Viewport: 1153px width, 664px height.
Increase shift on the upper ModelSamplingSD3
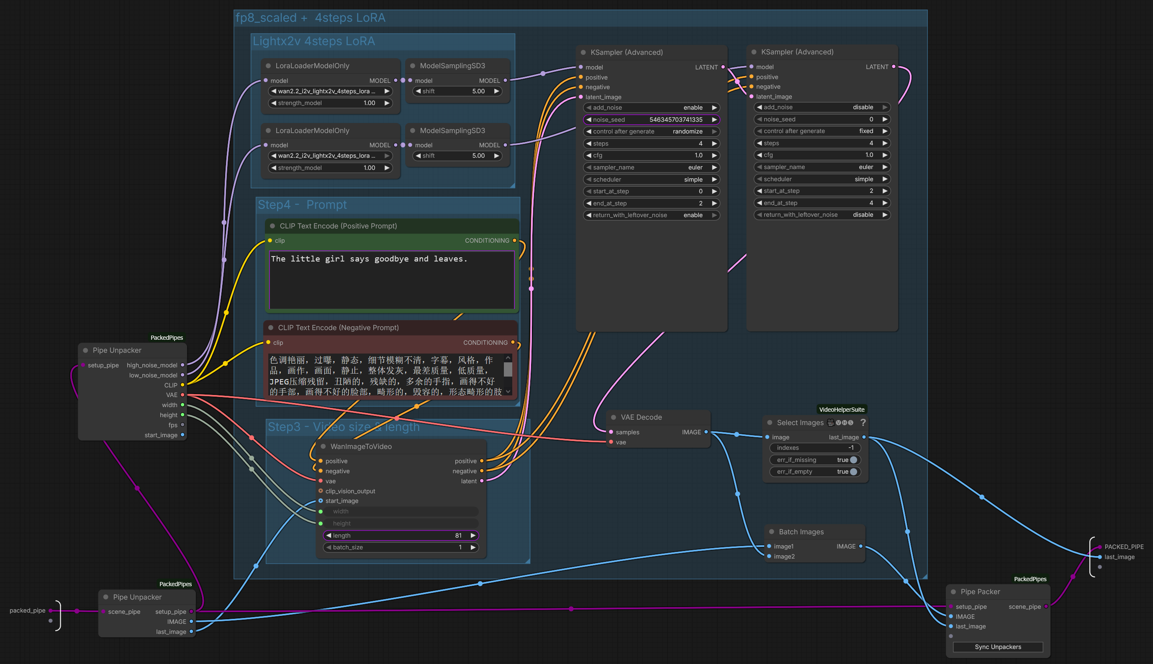(x=497, y=91)
